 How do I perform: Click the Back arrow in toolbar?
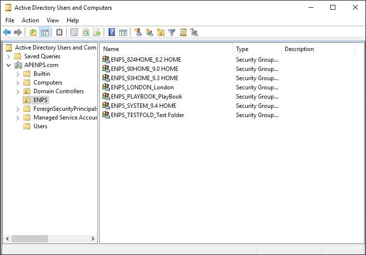coord(7,32)
